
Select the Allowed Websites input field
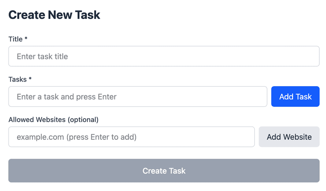pos(131,137)
